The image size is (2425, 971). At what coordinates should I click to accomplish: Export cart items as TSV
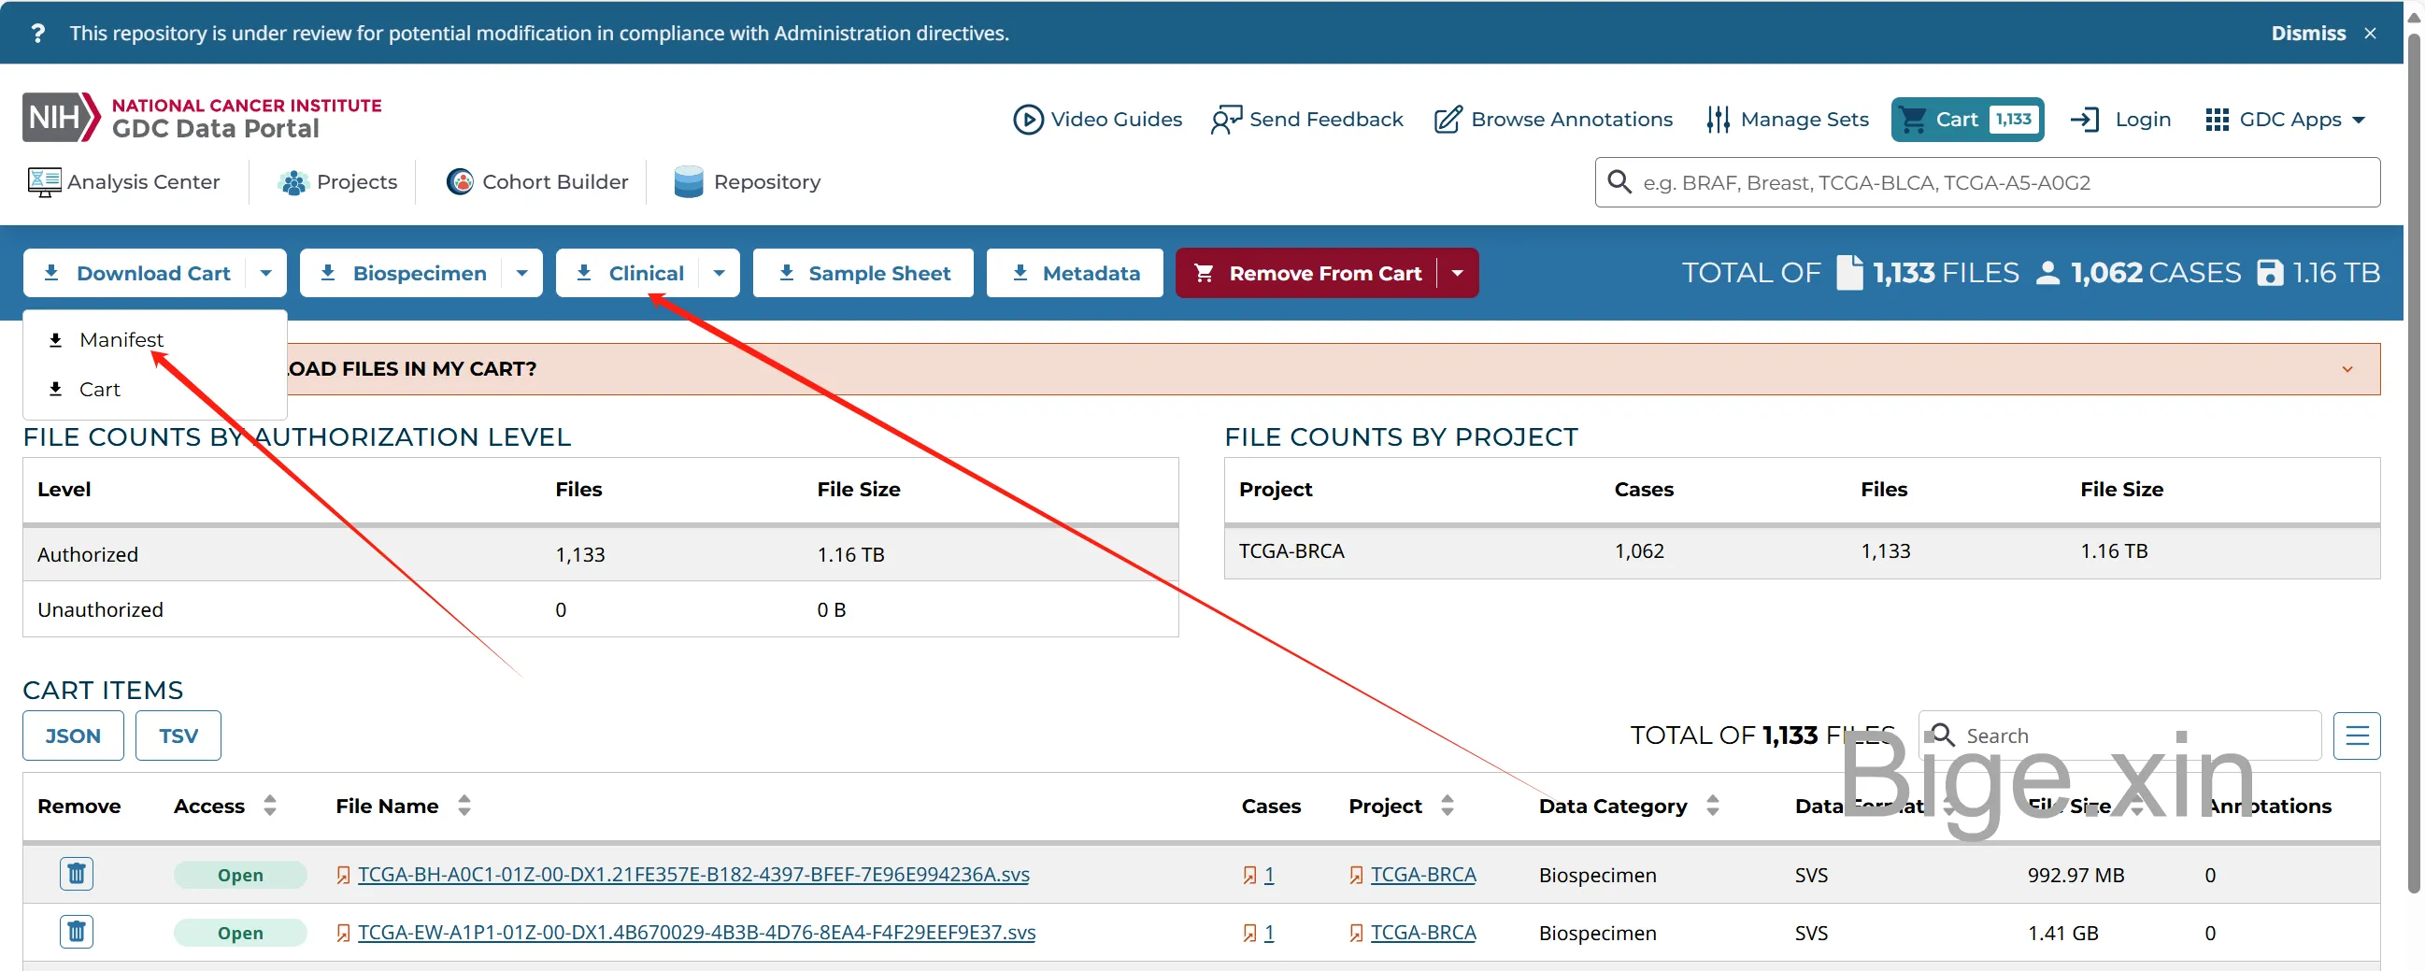[x=178, y=735]
